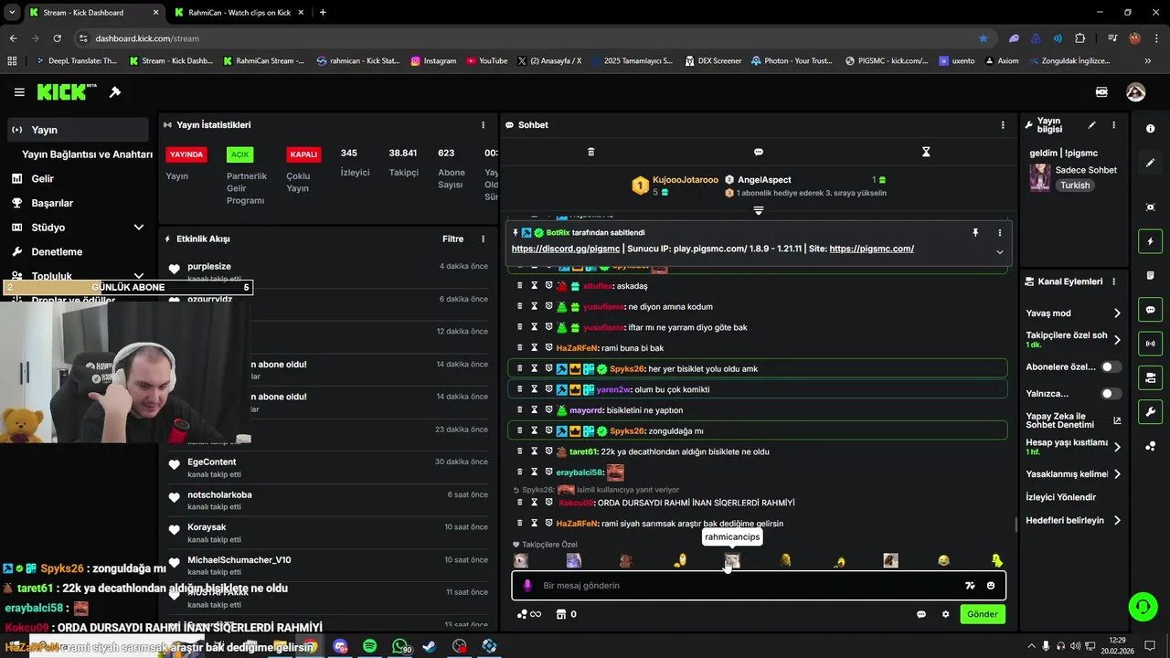Click the green Gönder send button
The image size is (1170, 658).
pos(983,614)
